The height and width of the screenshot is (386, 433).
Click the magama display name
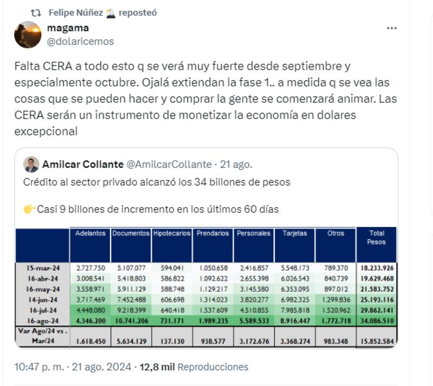coord(68,28)
